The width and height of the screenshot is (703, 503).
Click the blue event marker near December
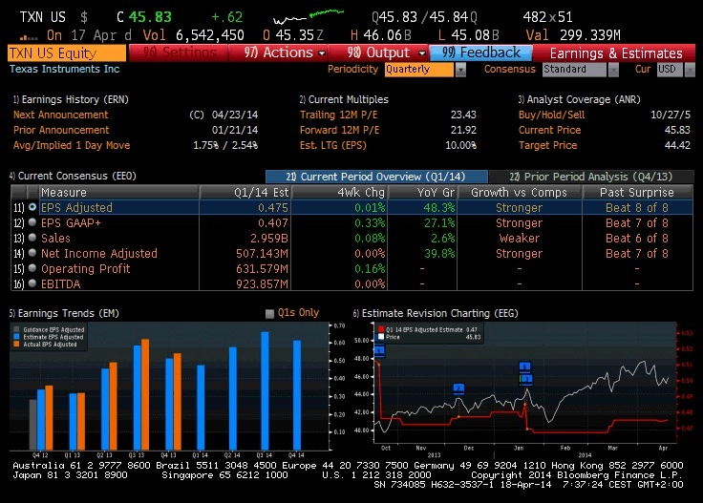pos(458,388)
